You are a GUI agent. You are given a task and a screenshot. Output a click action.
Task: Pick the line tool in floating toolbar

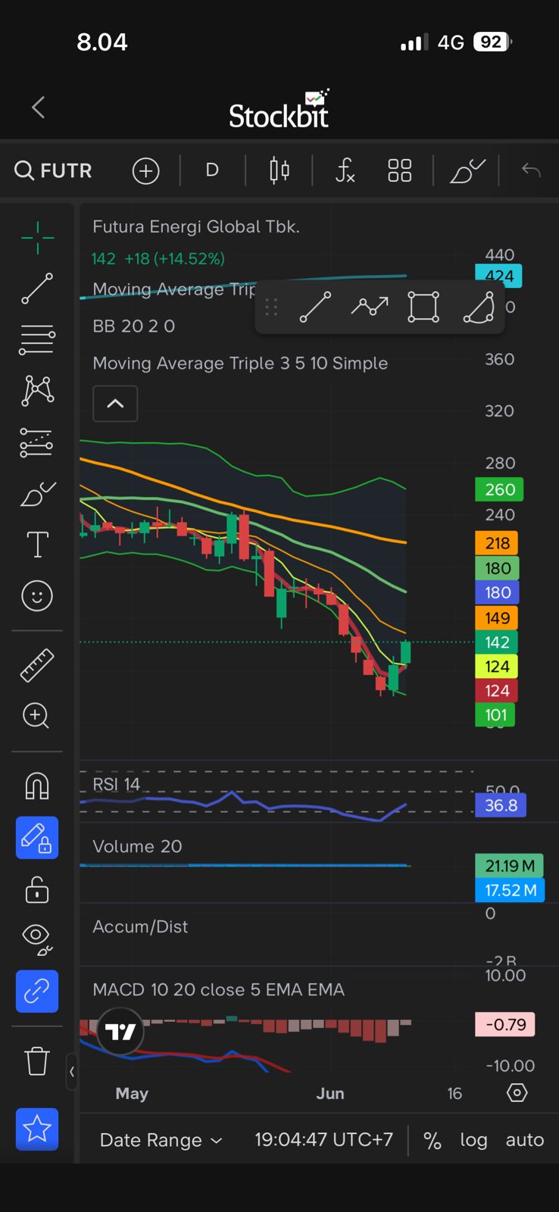(315, 307)
